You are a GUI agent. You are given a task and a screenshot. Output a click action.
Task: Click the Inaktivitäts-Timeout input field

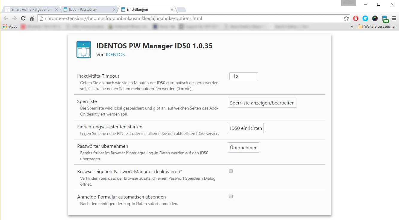(243, 76)
